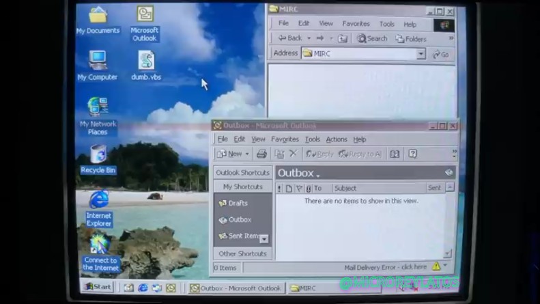Launch Internet Explorer desktop icon
This screenshot has height=304, width=540.
click(x=99, y=208)
